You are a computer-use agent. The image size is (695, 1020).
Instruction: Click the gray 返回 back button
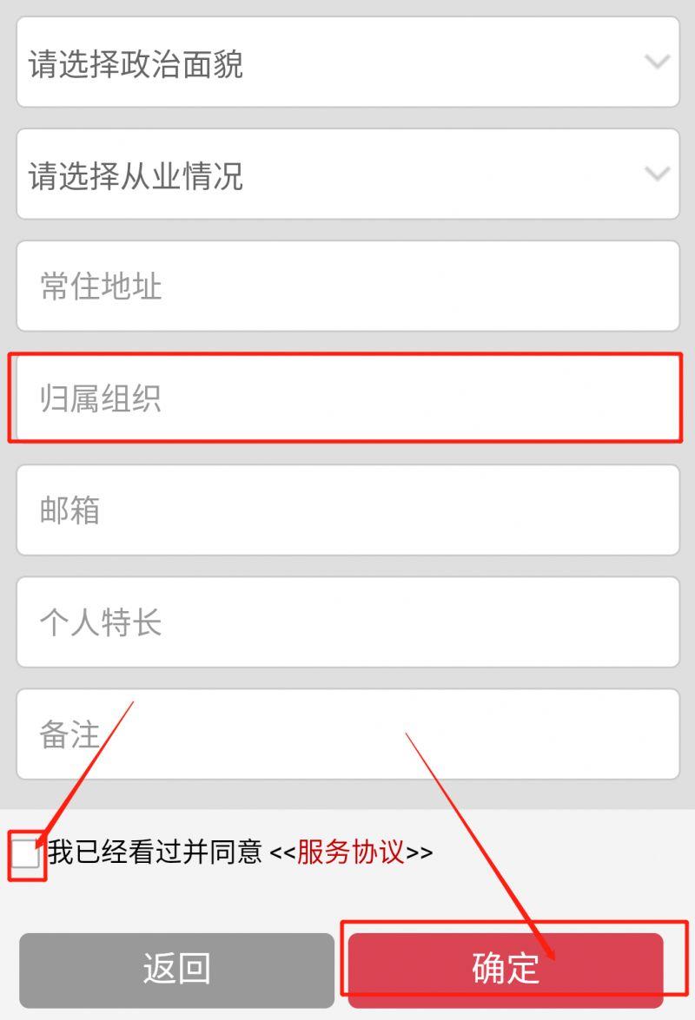tap(176, 970)
